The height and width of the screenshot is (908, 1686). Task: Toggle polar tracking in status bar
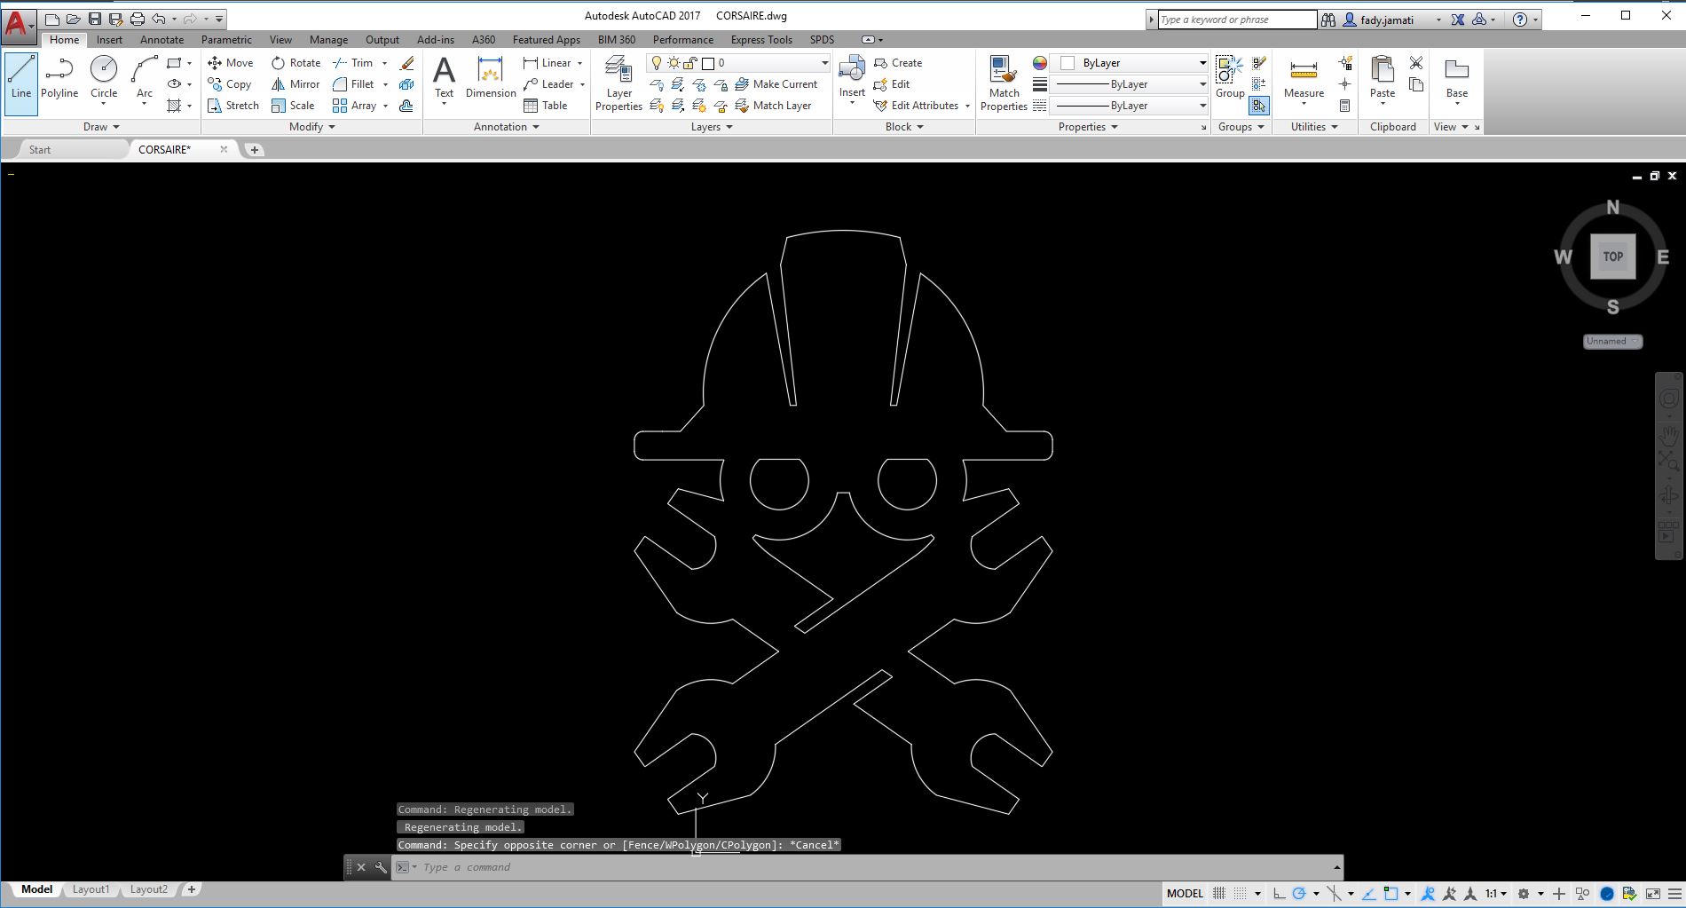click(x=1299, y=893)
